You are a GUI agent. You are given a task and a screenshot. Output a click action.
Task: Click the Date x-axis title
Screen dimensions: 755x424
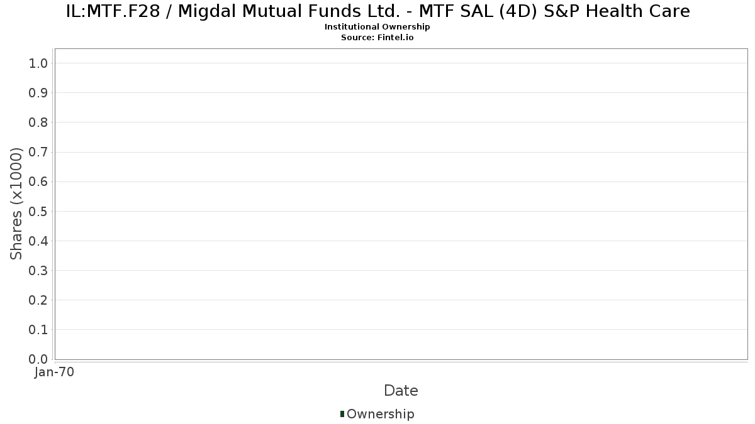(x=401, y=391)
